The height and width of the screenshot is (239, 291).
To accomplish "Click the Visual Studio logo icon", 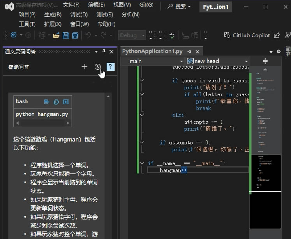I will coord(9,7).
